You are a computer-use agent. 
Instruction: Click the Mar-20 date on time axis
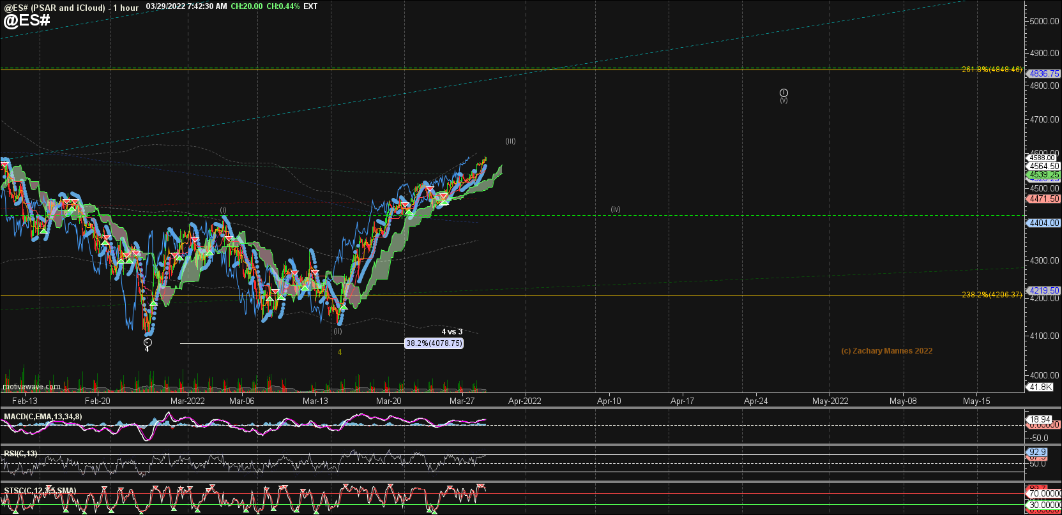point(389,401)
